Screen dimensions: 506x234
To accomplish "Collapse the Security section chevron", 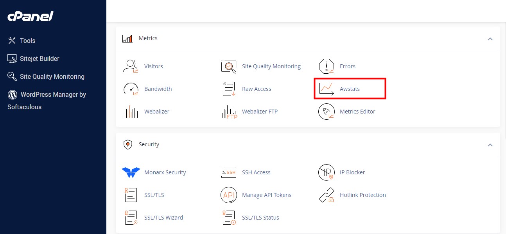I will pyautogui.click(x=490, y=145).
